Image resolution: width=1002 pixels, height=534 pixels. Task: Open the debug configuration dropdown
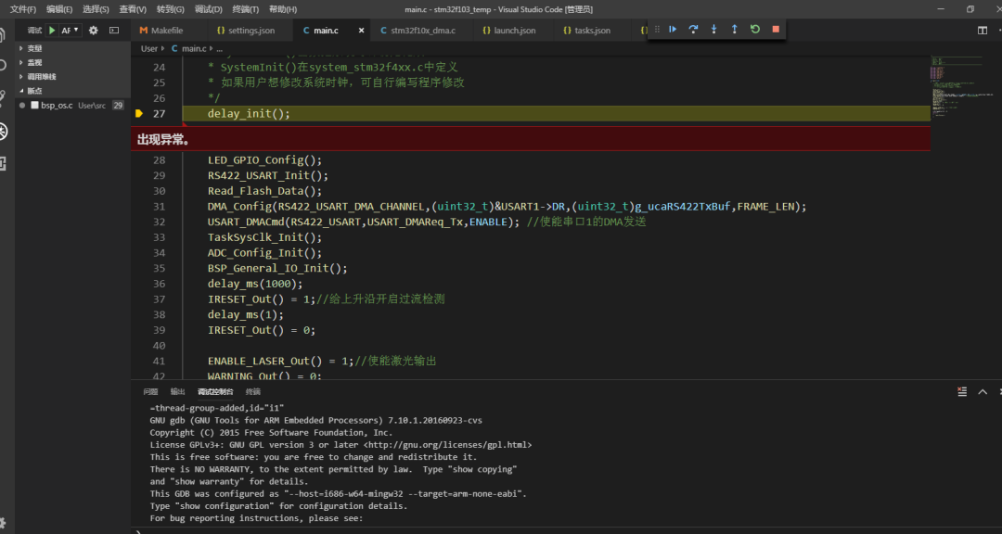pos(74,30)
